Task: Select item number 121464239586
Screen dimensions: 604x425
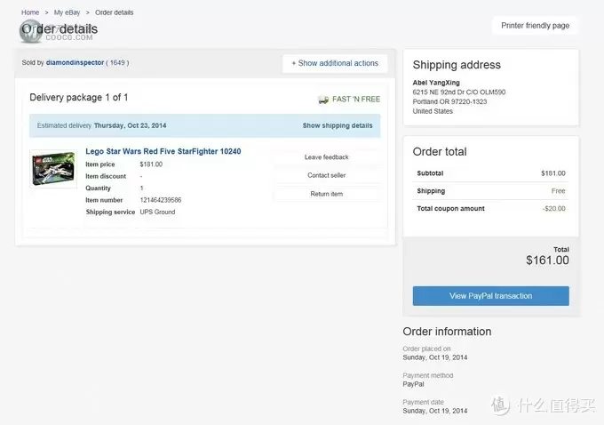Action: tap(160, 200)
